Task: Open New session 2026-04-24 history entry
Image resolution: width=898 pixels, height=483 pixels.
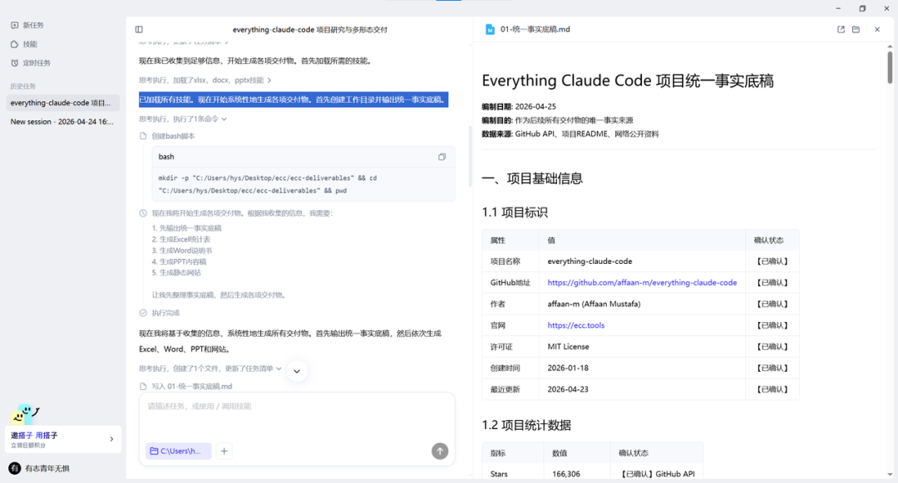Action: point(63,122)
